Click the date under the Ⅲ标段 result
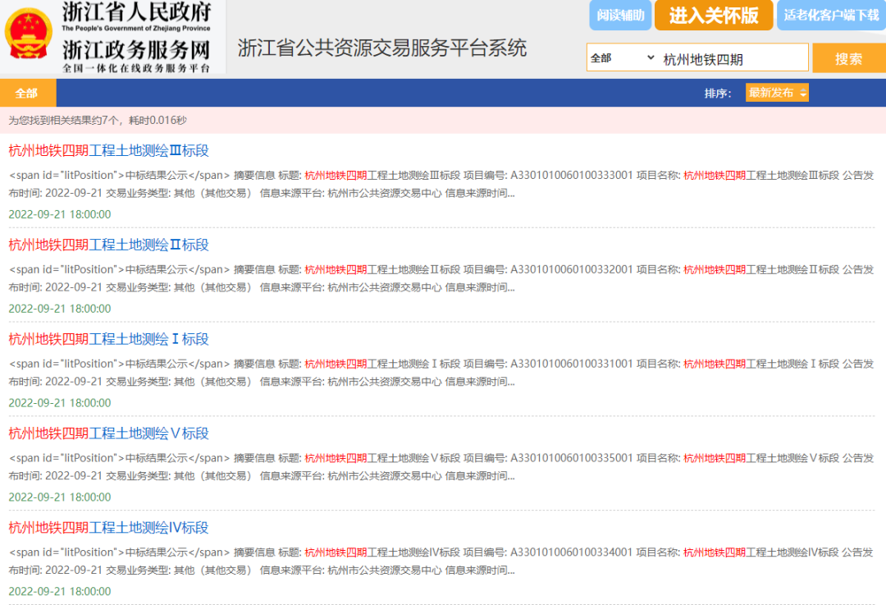Screen dimensions: 886x605 60,214
